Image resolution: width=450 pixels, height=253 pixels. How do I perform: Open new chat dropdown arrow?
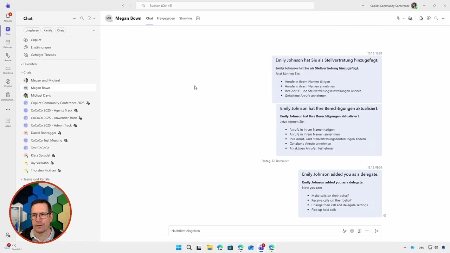coord(94,18)
